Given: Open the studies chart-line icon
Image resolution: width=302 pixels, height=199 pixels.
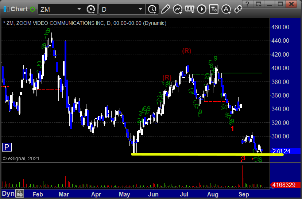Looking at the screenshot, I should [178, 9].
